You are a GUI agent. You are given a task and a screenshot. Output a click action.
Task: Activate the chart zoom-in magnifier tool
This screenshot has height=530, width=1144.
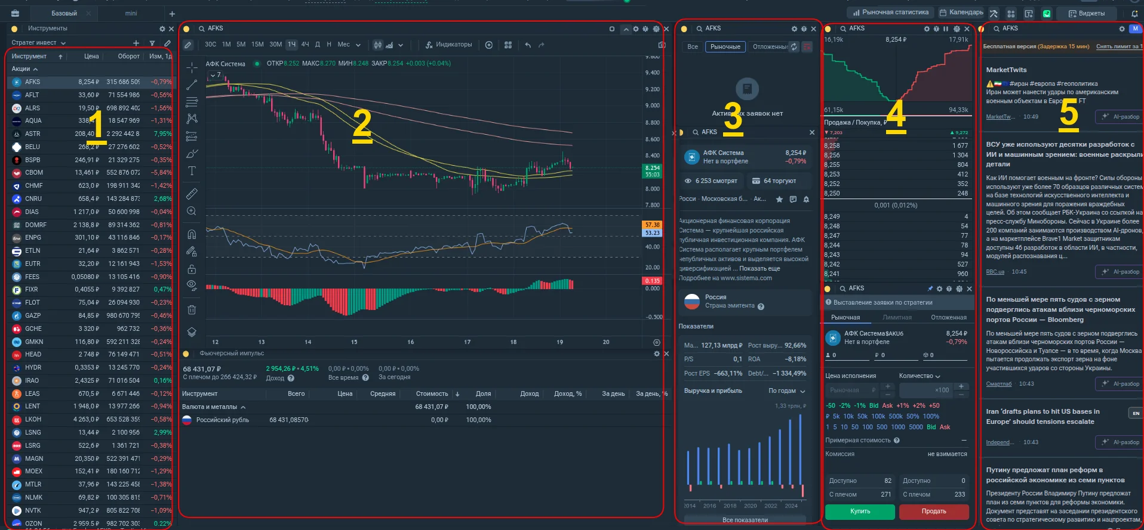pos(192,211)
